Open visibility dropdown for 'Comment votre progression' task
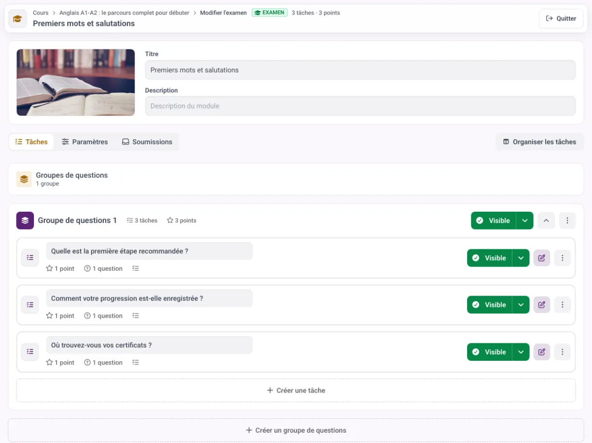This screenshot has width=592, height=443. pos(521,305)
